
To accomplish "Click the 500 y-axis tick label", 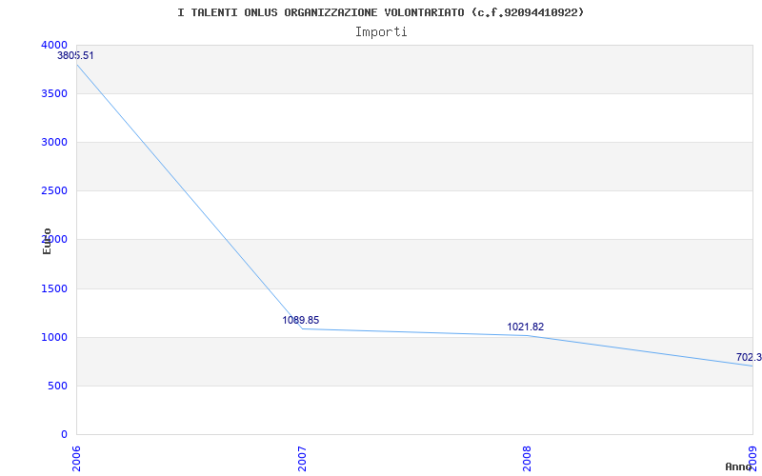I will point(56,387).
